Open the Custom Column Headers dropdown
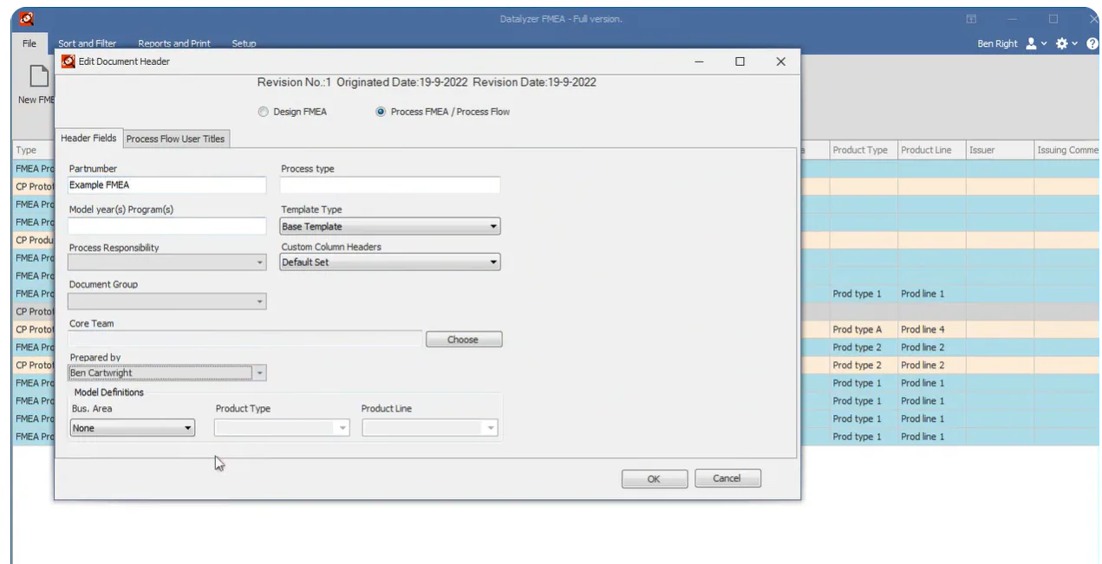The width and height of the screenshot is (1102, 564). point(390,263)
